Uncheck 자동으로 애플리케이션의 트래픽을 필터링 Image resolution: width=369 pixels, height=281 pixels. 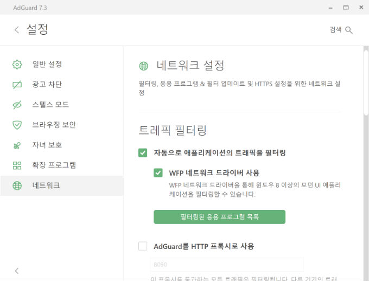click(143, 153)
